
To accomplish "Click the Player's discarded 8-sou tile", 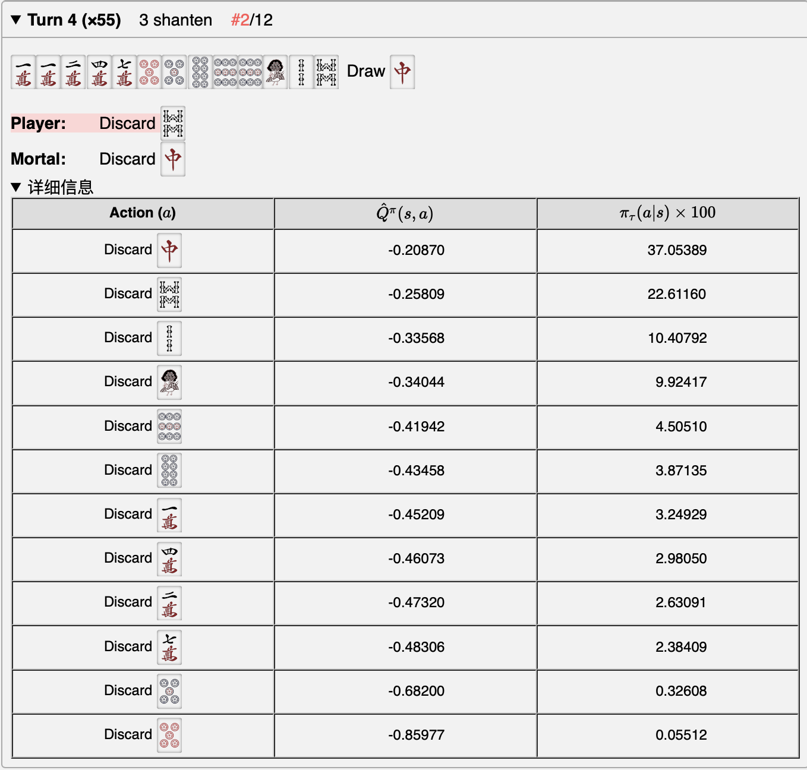I will point(173,124).
